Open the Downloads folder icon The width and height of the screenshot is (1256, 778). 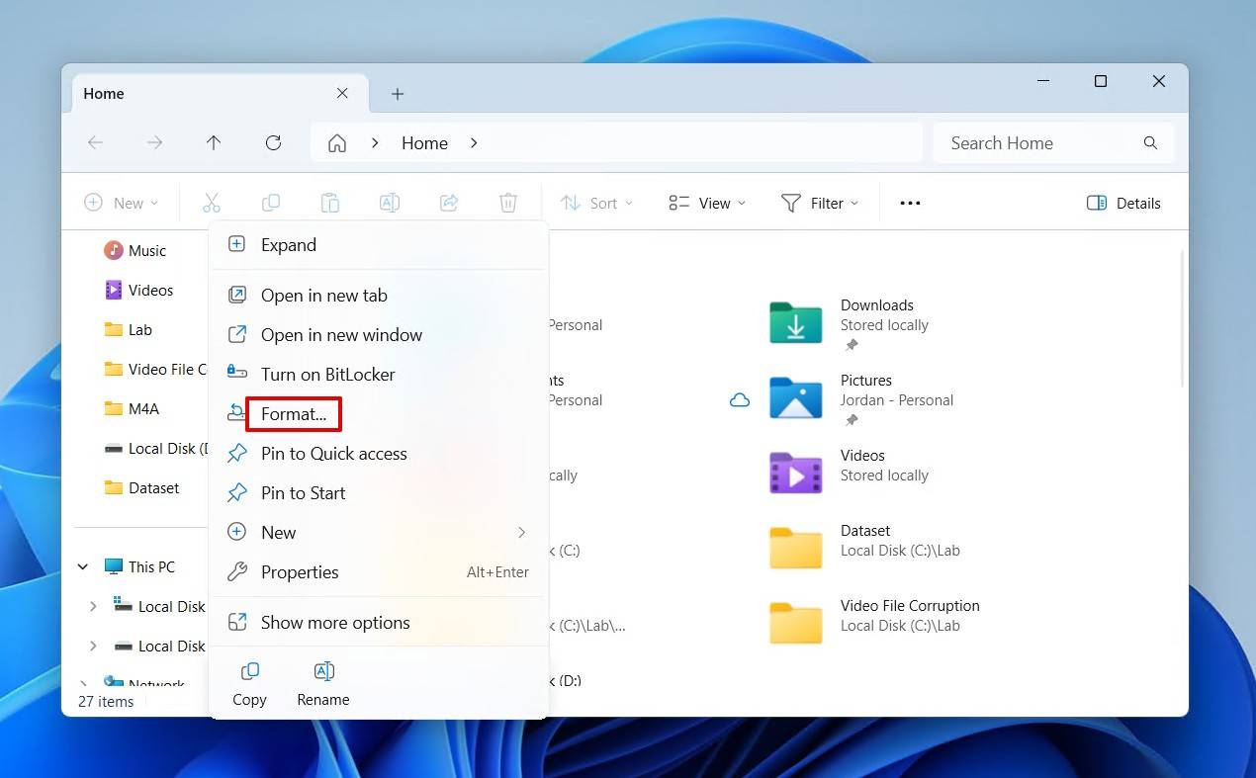pyautogui.click(x=795, y=323)
